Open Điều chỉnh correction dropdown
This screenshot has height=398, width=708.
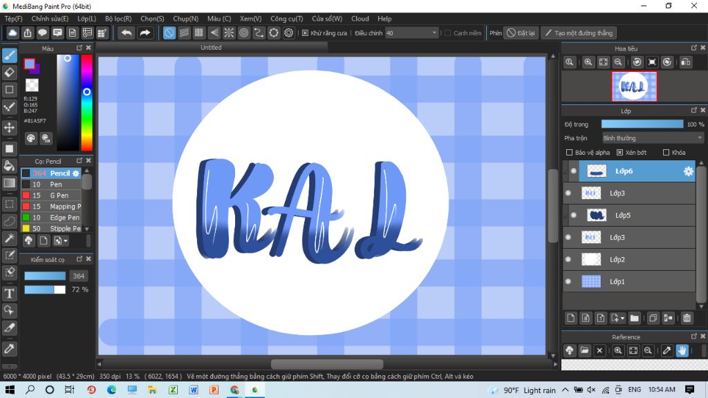[412, 33]
